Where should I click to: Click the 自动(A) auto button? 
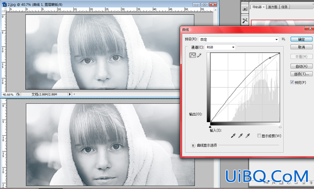(301, 66)
